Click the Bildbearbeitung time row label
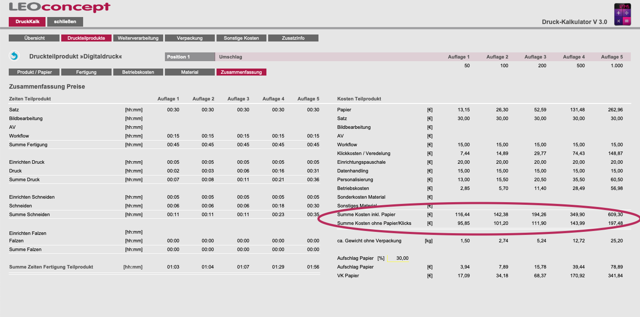 (26, 118)
